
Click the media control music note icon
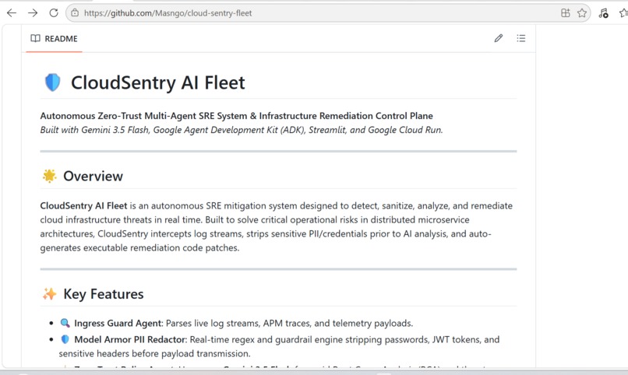point(604,13)
